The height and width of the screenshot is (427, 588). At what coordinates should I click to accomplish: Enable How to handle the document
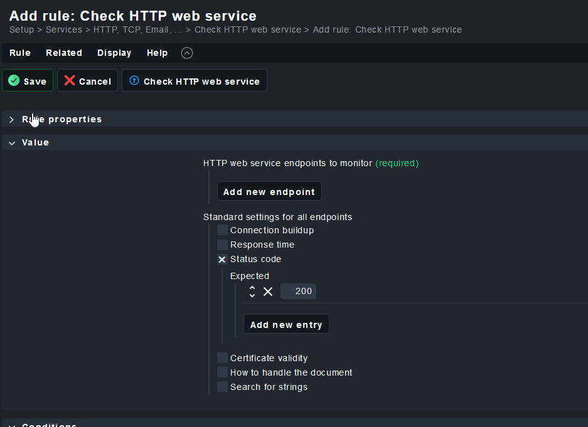pyautogui.click(x=222, y=372)
